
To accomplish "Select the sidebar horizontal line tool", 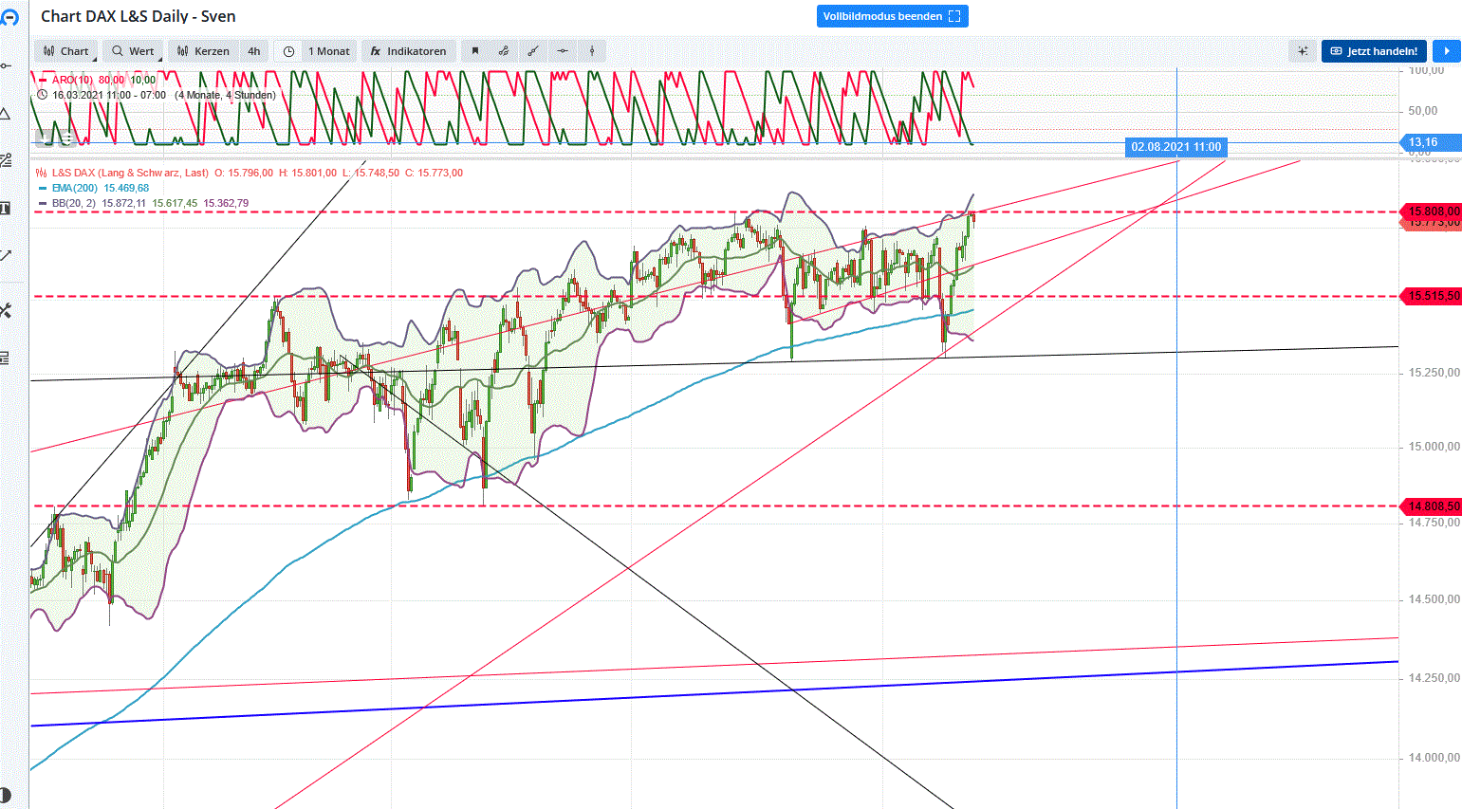I will 6,65.
